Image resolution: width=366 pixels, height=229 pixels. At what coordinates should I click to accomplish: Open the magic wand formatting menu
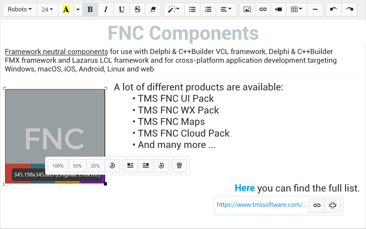pos(174,9)
